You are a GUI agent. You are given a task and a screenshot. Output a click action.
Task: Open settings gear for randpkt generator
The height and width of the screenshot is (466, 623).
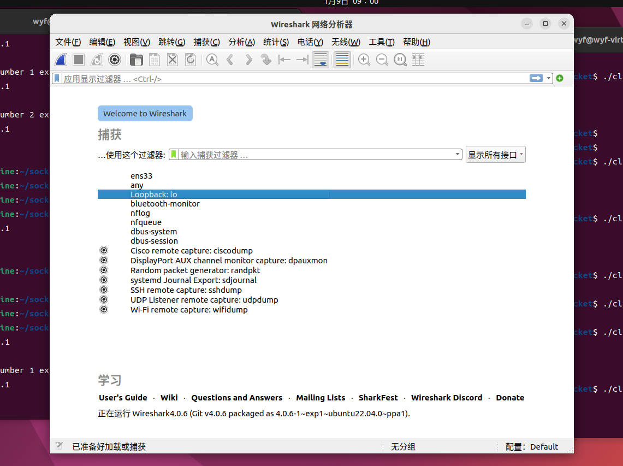(104, 270)
